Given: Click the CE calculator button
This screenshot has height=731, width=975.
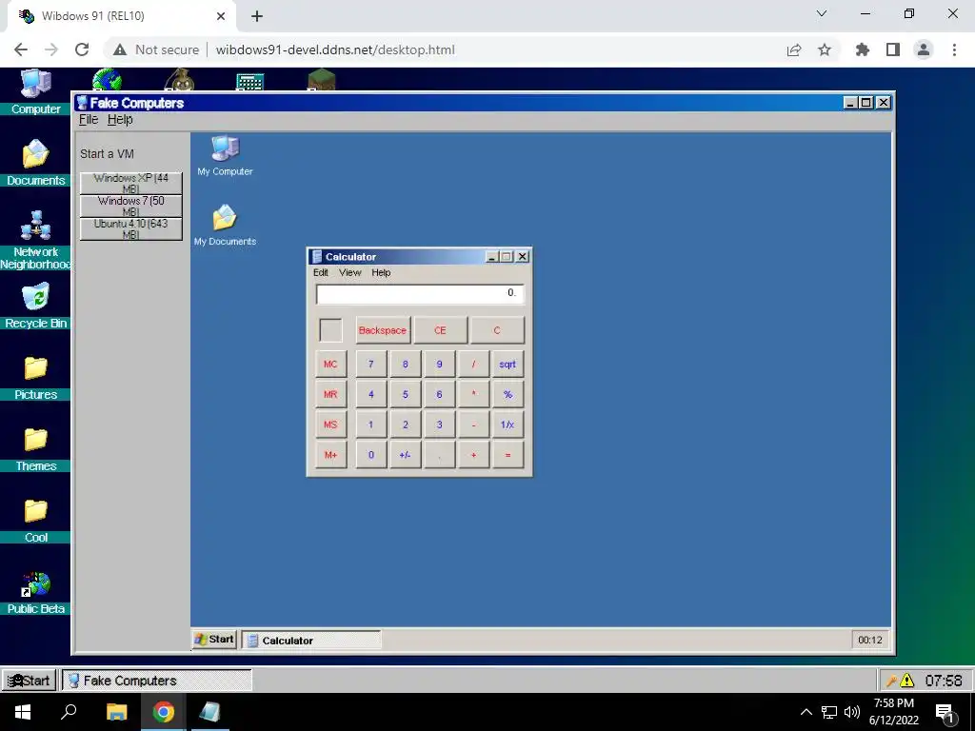Looking at the screenshot, I should click(440, 330).
